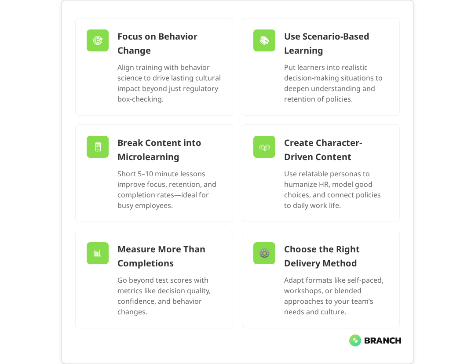Click the gear icon for Delivery Method
The width and height of the screenshot is (475, 364).
[264, 253]
